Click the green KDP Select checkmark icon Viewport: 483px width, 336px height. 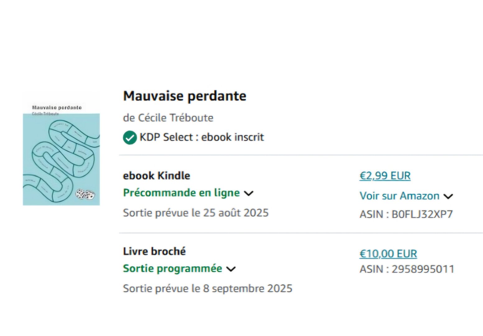click(x=130, y=138)
